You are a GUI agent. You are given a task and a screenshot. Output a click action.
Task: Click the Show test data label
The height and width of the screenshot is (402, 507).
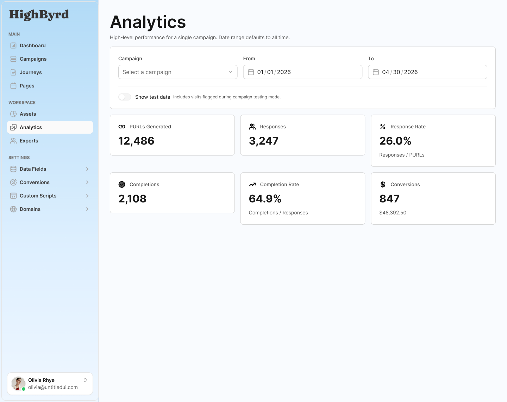coord(152,97)
